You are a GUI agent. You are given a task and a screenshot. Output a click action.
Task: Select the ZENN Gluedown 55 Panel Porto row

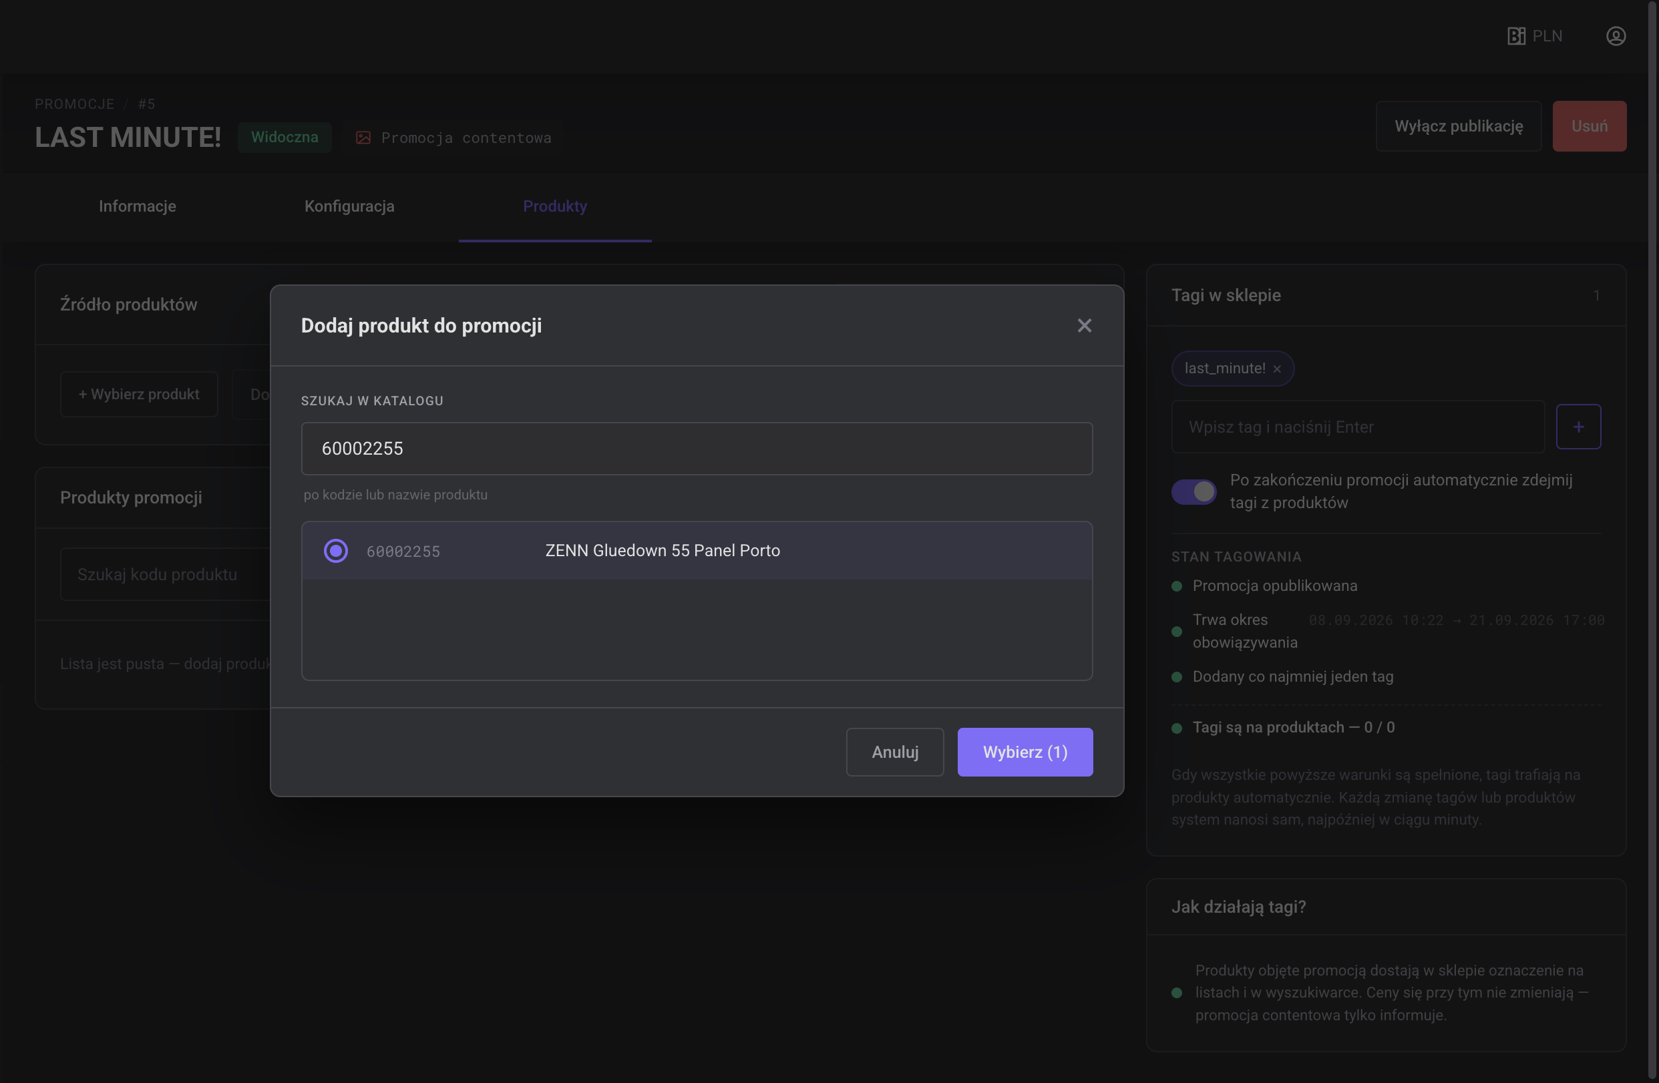[697, 551]
